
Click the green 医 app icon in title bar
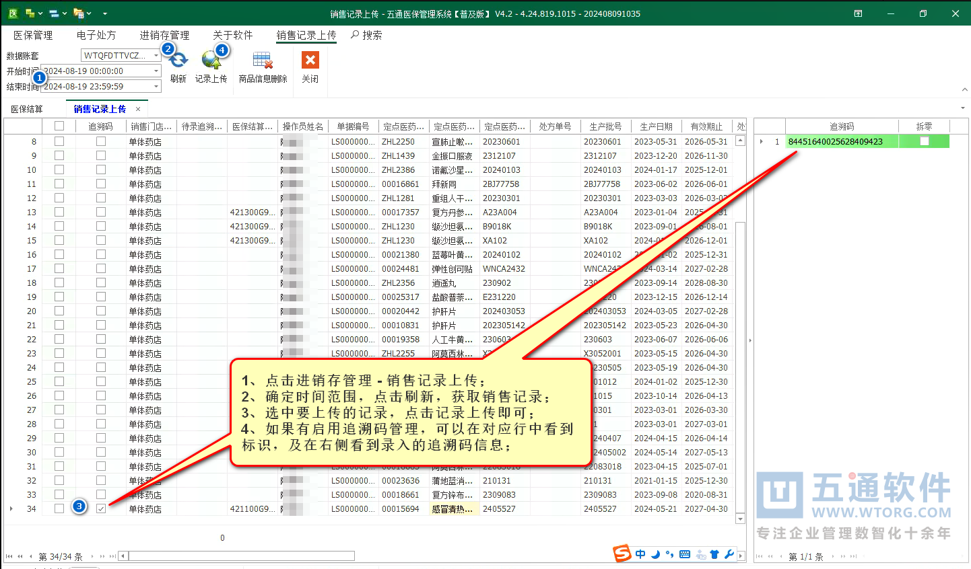pos(13,13)
